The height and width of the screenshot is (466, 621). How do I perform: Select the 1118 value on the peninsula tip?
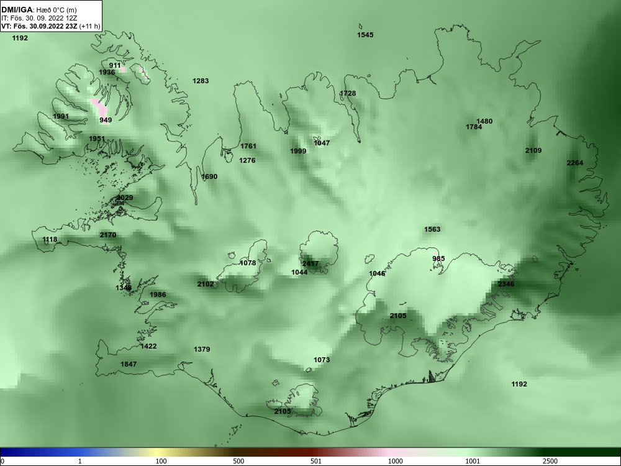tap(50, 239)
